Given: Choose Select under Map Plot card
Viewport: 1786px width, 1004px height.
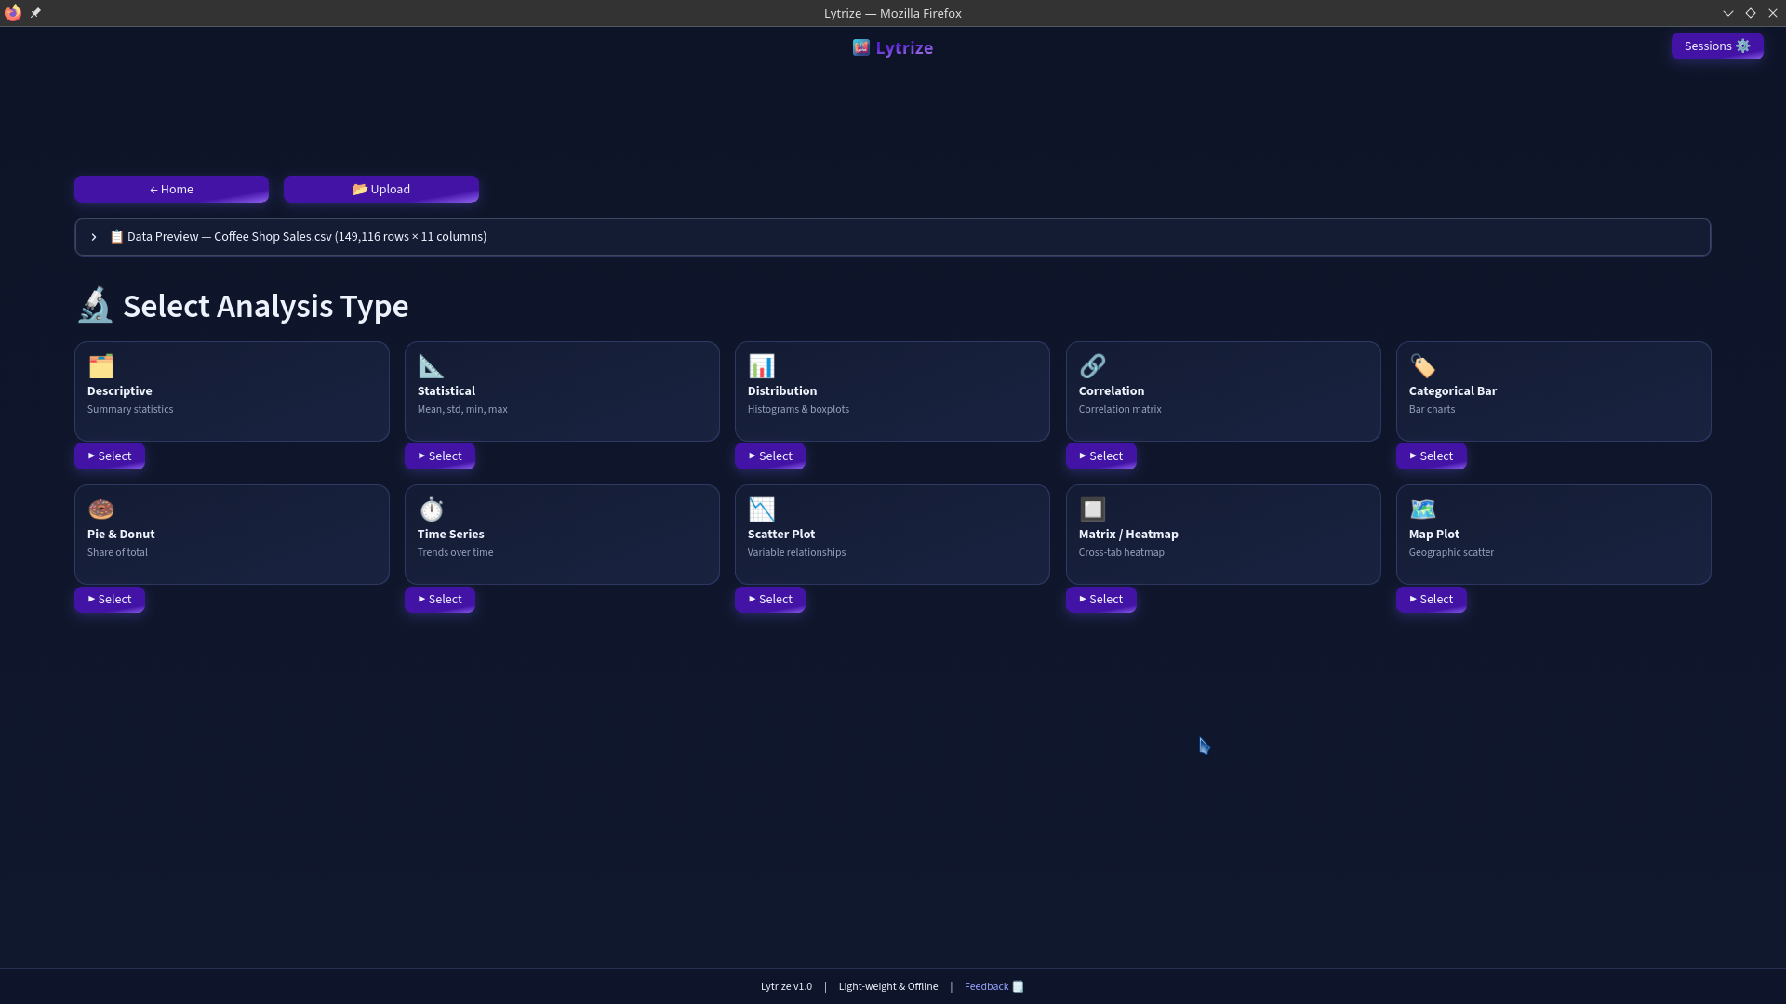Looking at the screenshot, I should click(1432, 599).
